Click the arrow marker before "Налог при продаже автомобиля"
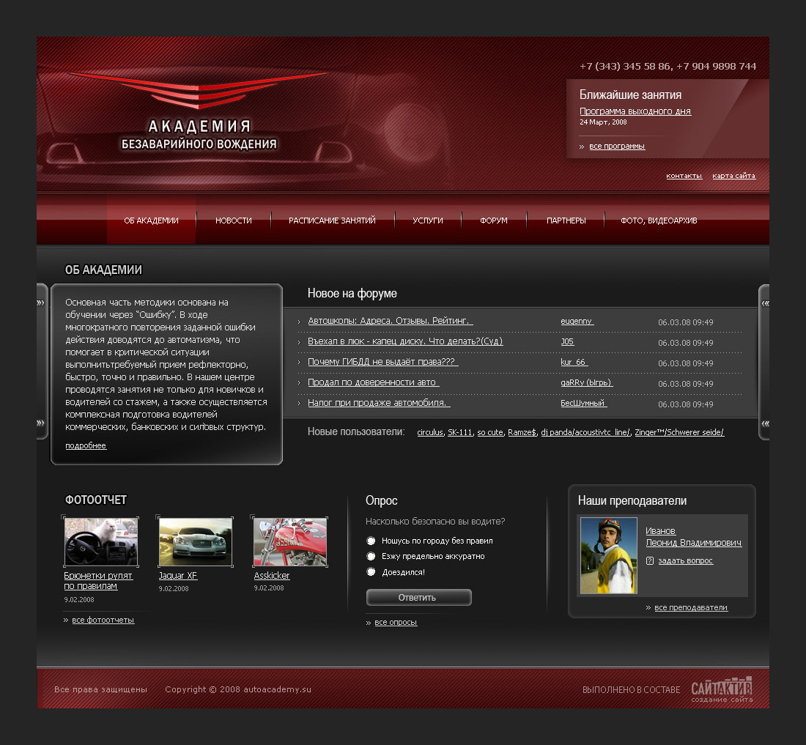This screenshot has height=745, width=806. [299, 404]
